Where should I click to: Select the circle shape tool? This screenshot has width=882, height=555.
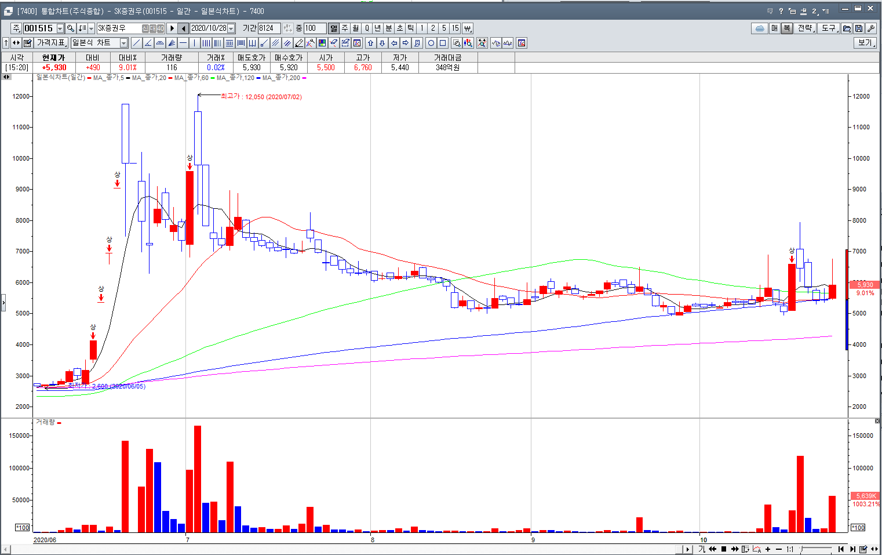click(x=431, y=43)
